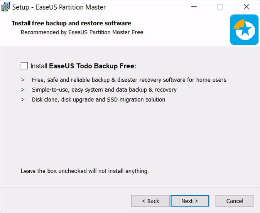Go back with the Back button

coord(150,201)
